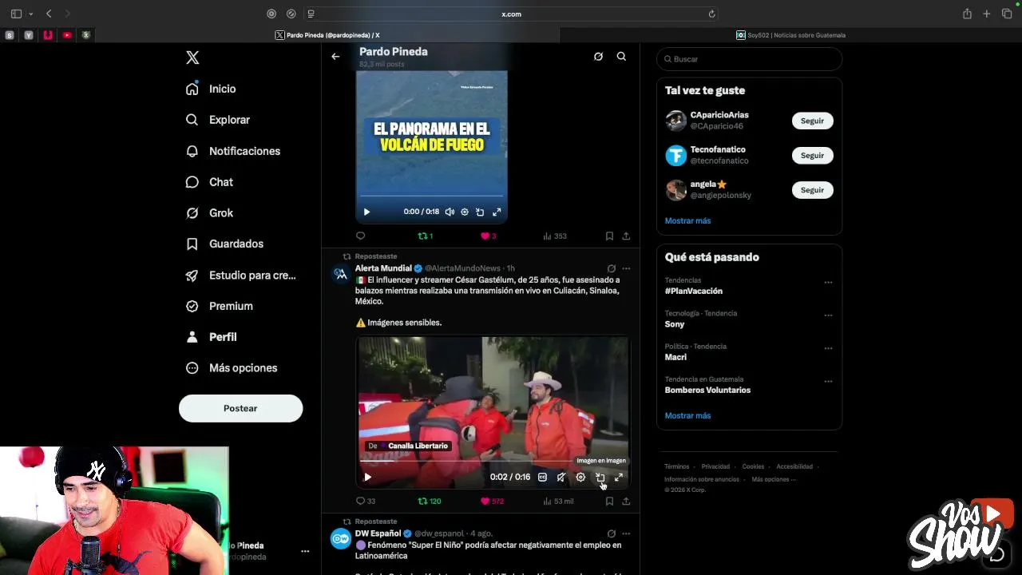Switch to the Soy502 Noticias tab
The width and height of the screenshot is (1022, 575).
coord(790,35)
